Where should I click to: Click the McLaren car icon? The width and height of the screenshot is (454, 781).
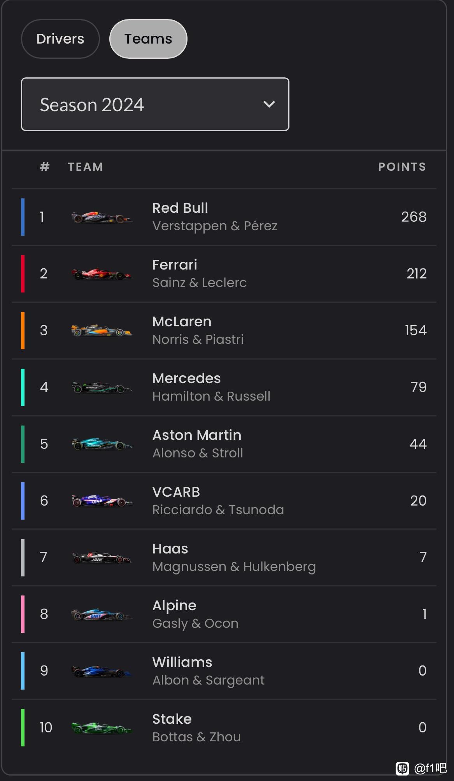[x=102, y=331]
